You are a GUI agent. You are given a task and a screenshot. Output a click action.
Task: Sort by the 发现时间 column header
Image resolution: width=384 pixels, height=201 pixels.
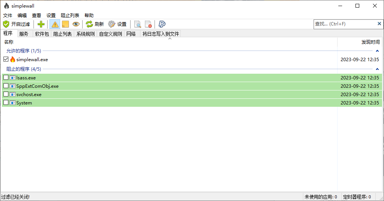pos(370,42)
